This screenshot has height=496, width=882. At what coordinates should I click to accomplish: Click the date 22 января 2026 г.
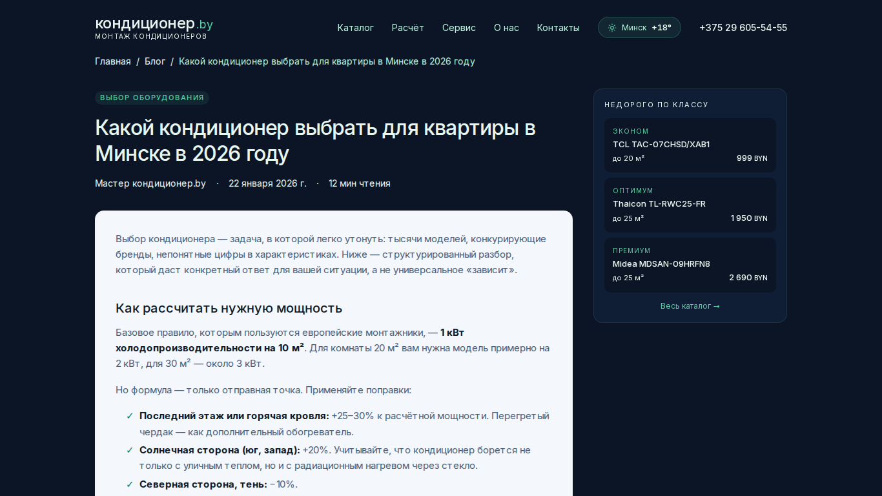[x=267, y=183]
